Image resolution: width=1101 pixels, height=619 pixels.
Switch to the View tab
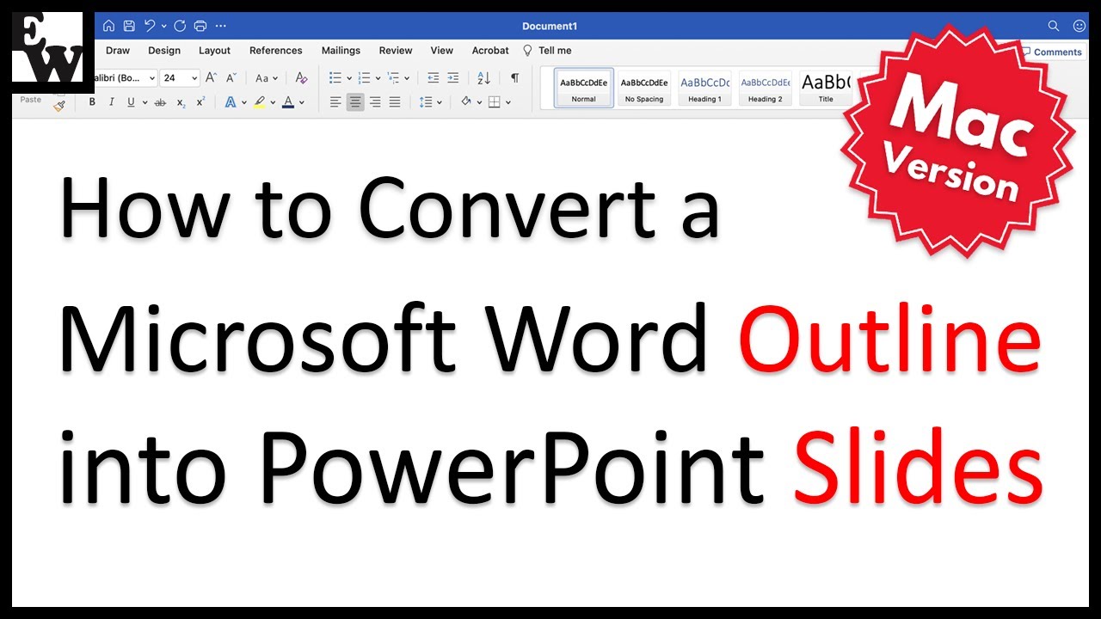[x=442, y=51]
